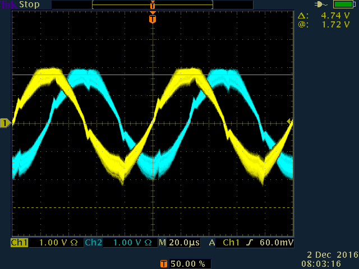The image size is (359, 269).
Task: Click the M 20.0µs timebase readout
Action: point(179,243)
